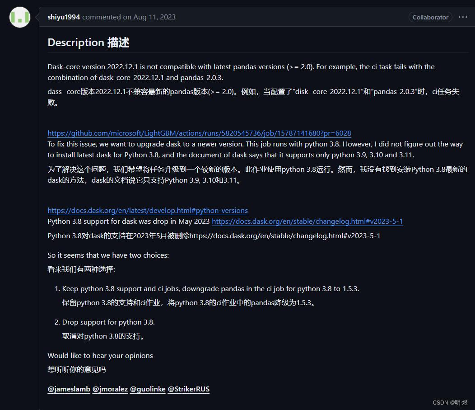The height and width of the screenshot is (410, 475).
Task: Click the text 'Would like to hear your opinions'
Action: tap(100, 356)
